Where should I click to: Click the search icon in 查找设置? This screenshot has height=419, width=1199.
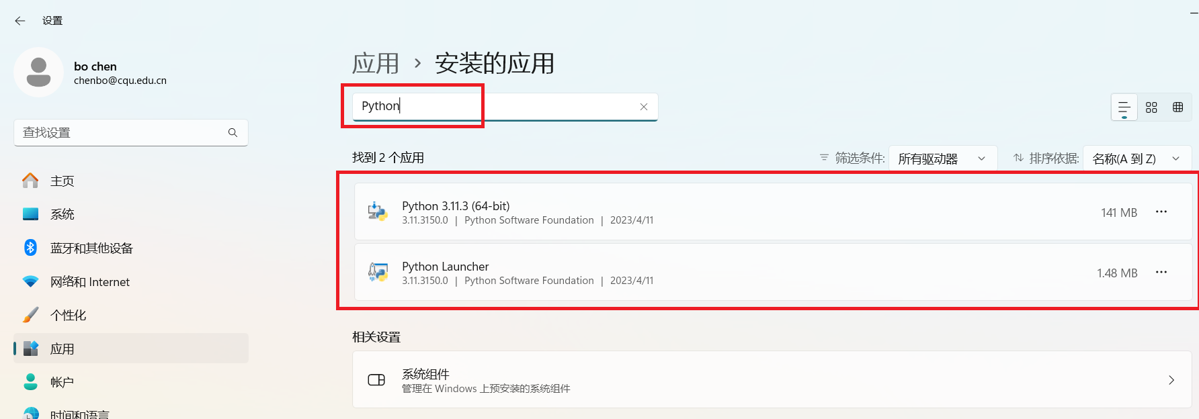click(233, 133)
